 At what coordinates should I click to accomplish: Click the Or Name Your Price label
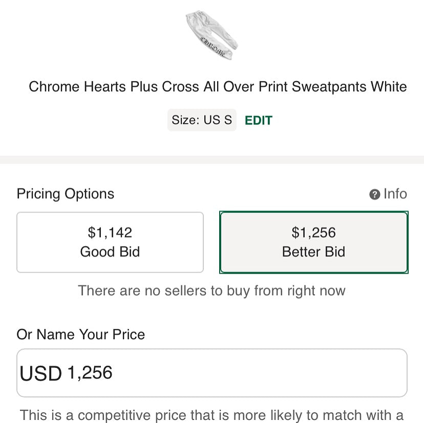click(81, 335)
